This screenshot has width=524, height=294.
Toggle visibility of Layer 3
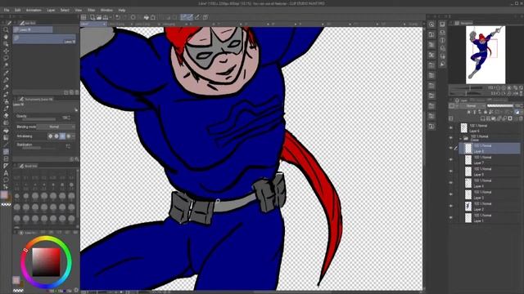tap(451, 194)
